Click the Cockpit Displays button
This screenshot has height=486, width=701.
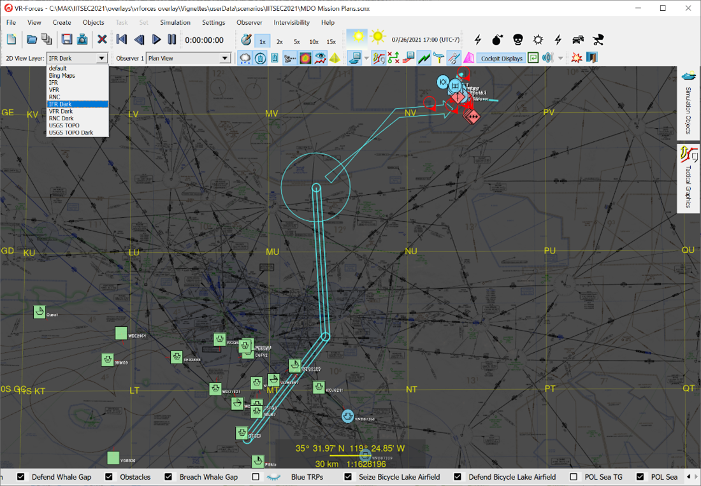click(502, 59)
